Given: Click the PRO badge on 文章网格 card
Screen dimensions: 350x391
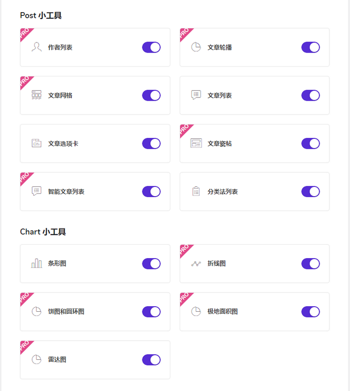Looking at the screenshot, I should point(25,81).
